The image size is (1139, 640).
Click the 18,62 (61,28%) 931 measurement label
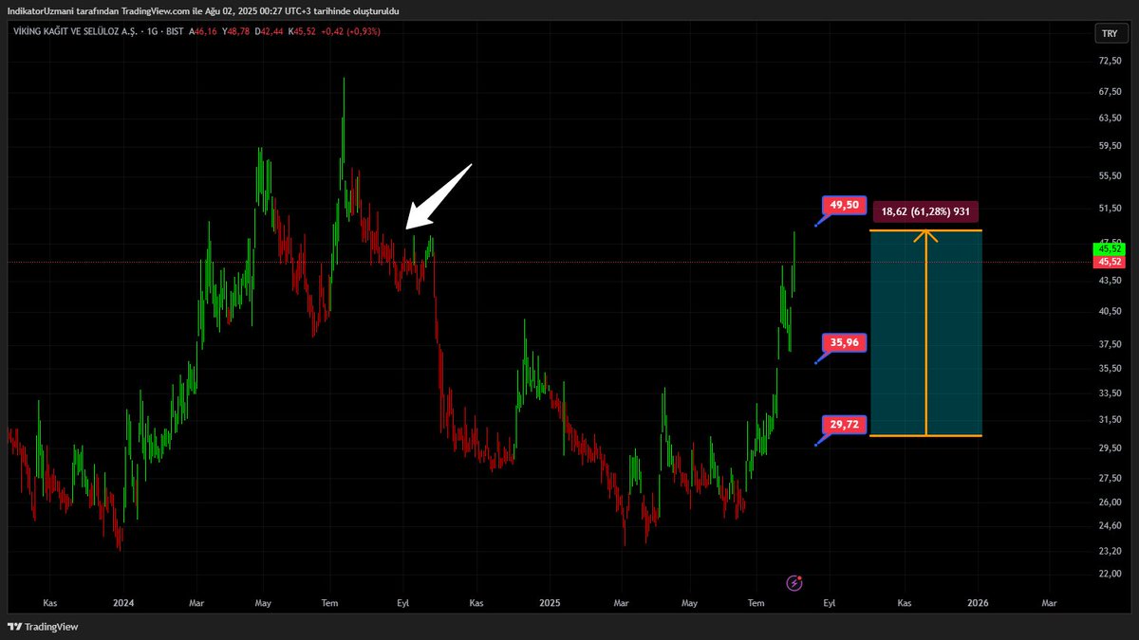pos(925,211)
